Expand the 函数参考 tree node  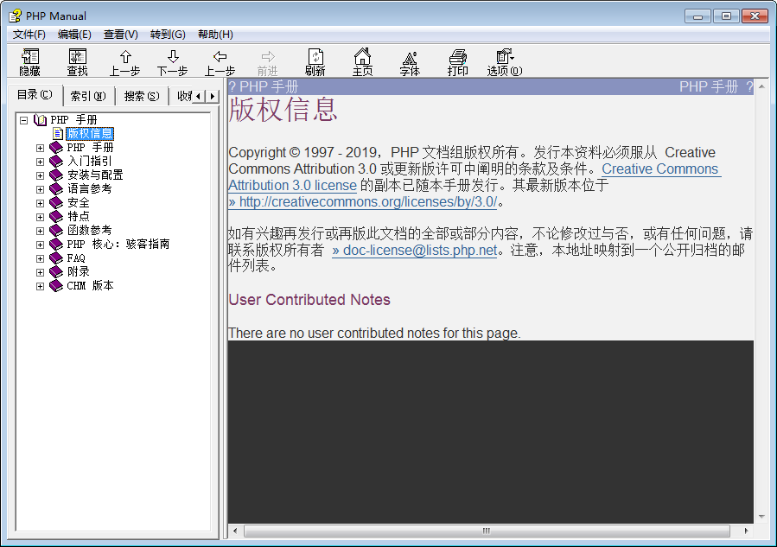pos(40,231)
